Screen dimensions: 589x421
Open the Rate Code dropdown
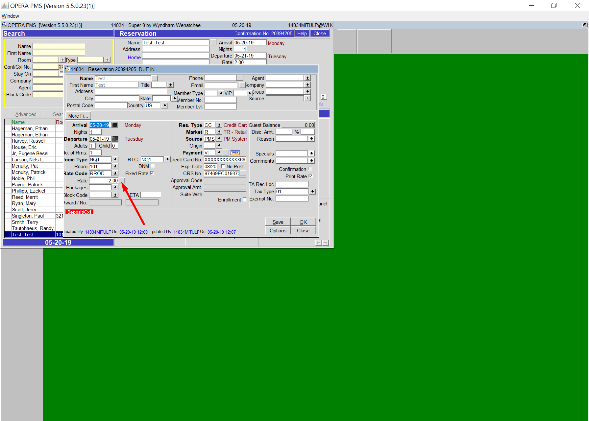tap(115, 173)
